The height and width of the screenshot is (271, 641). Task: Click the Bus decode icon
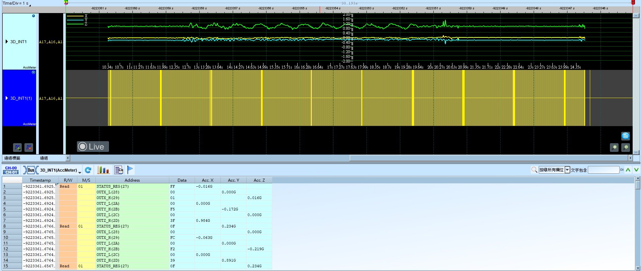click(x=30, y=170)
